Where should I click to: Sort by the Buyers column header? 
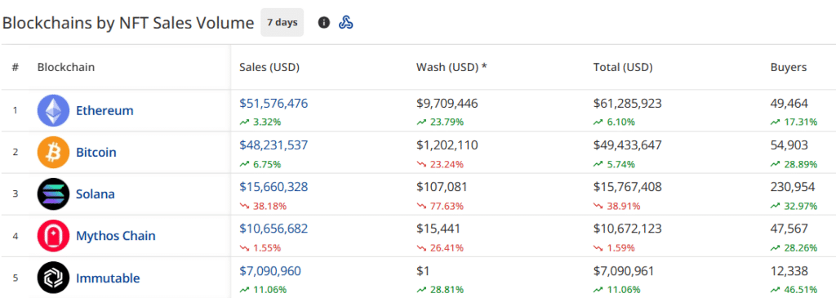789,68
